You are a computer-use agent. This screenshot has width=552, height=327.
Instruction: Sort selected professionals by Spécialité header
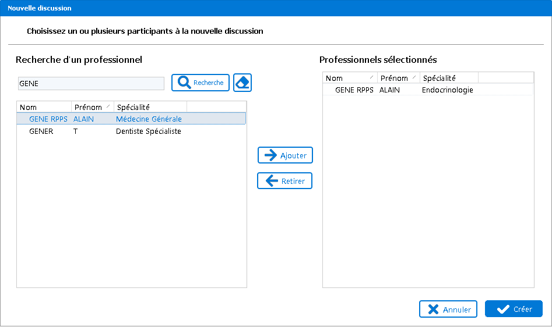(448, 78)
